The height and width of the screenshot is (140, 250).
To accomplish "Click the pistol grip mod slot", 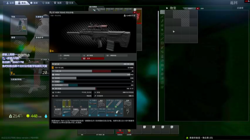I will (x=102, y=104).
